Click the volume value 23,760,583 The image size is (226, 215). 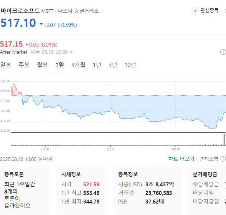(x=159, y=193)
